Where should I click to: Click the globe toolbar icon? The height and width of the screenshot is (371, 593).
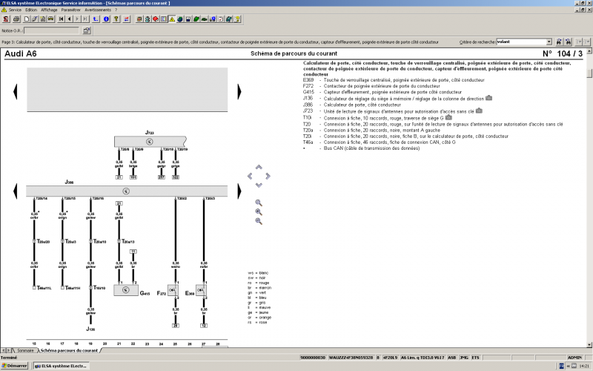180,19
